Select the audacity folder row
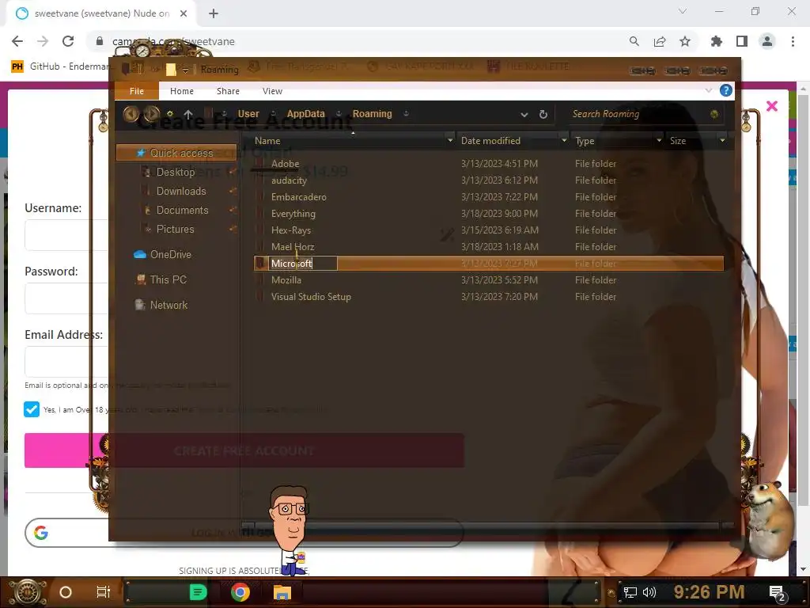The image size is (810, 608). (488, 180)
